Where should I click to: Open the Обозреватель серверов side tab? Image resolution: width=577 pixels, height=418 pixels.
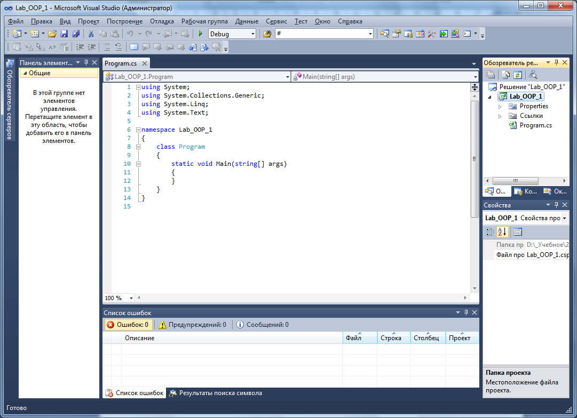pos(10,100)
